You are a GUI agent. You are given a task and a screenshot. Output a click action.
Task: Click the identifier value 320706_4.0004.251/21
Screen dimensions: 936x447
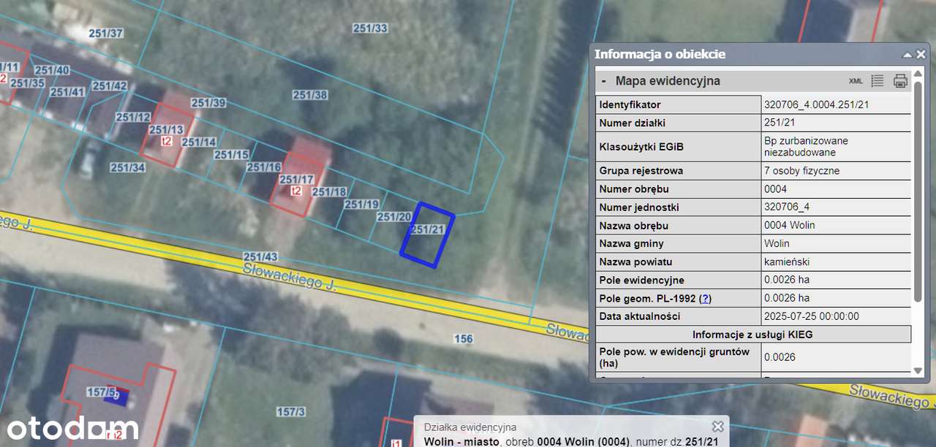816,105
